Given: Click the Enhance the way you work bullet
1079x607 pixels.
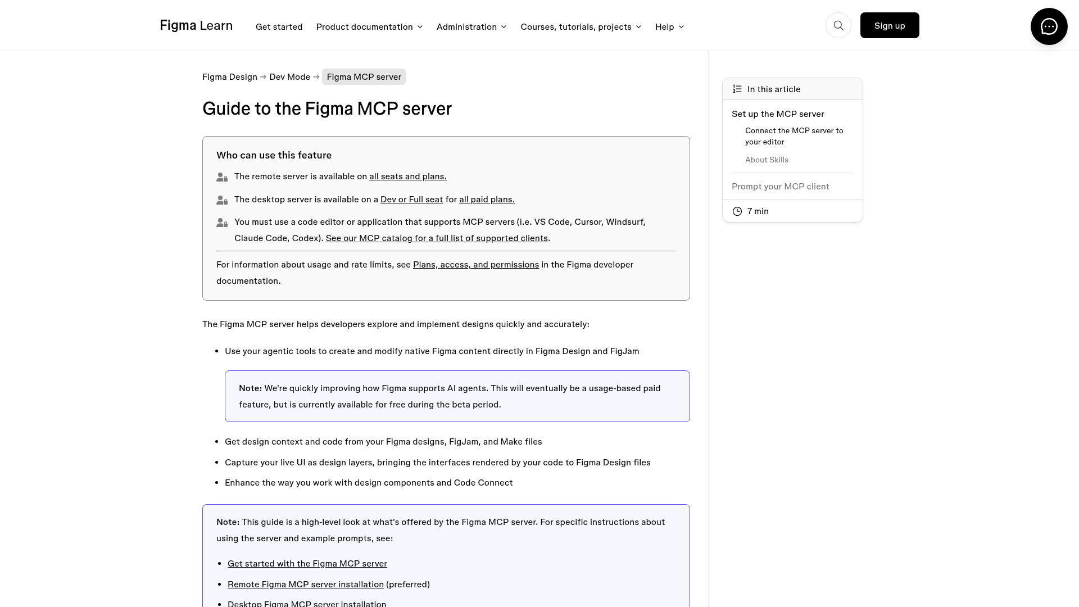Looking at the screenshot, I should 369,483.
